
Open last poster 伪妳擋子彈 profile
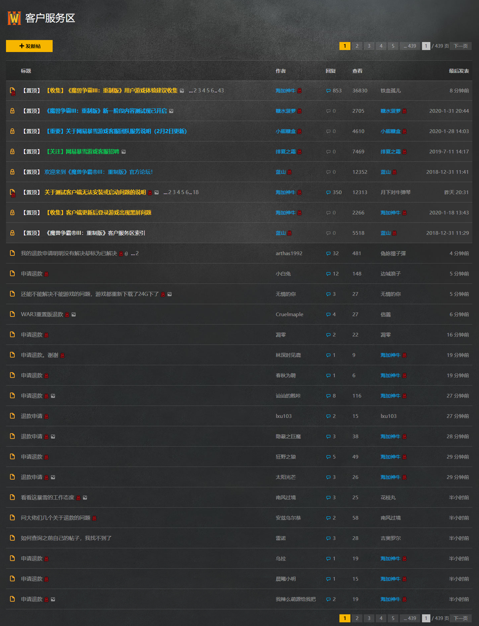point(393,253)
